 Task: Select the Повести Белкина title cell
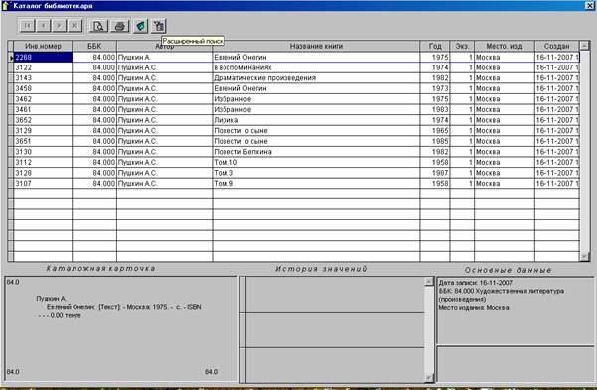pyautogui.click(x=316, y=152)
